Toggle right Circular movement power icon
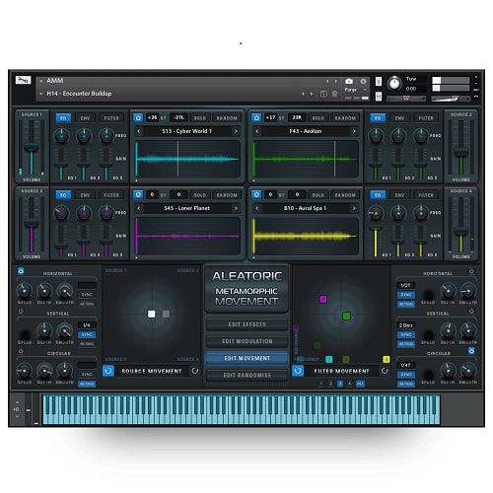The height and width of the screenshot is (493, 493). [x=471, y=351]
